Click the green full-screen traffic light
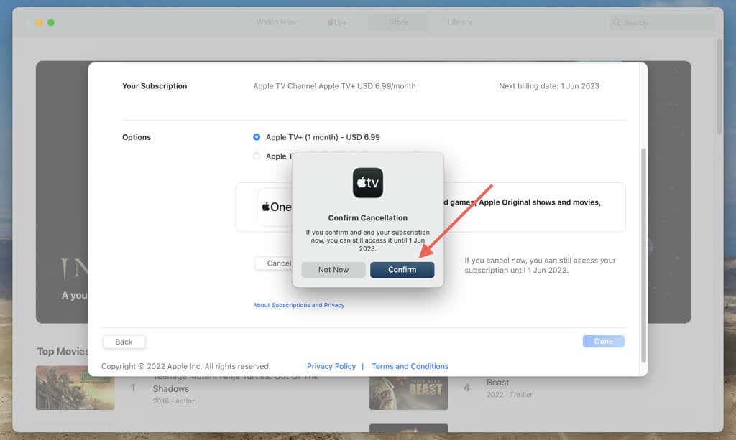This screenshot has height=440, width=736. click(50, 22)
